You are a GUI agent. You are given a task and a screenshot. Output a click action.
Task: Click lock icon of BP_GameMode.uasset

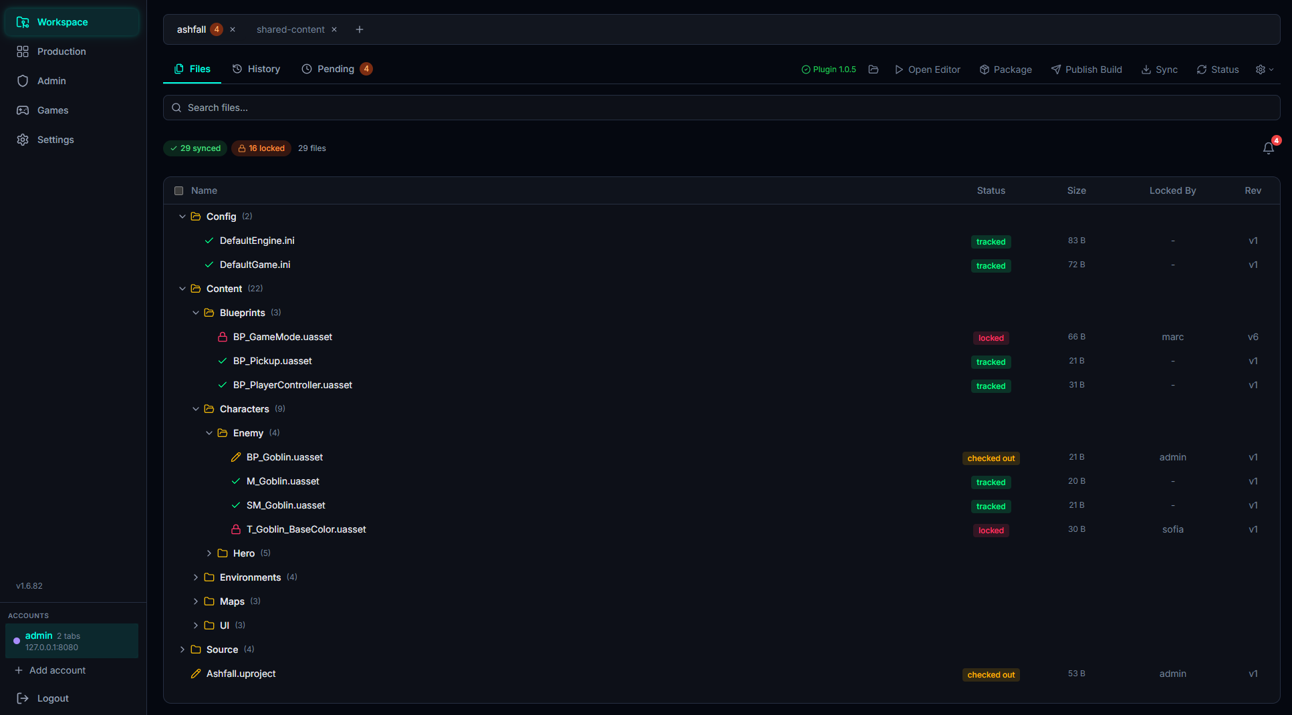[x=223, y=337]
